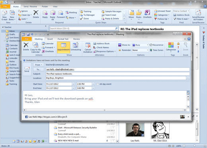Open Rules in the Move group

coord(139,15)
